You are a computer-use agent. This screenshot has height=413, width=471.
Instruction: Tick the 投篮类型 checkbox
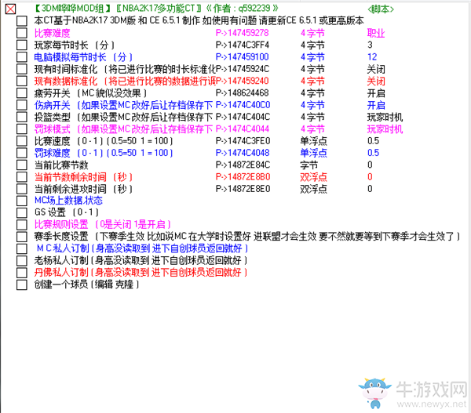click(22, 117)
